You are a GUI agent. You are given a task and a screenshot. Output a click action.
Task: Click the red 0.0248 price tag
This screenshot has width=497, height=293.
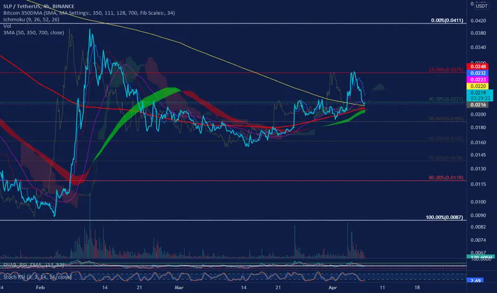point(478,67)
